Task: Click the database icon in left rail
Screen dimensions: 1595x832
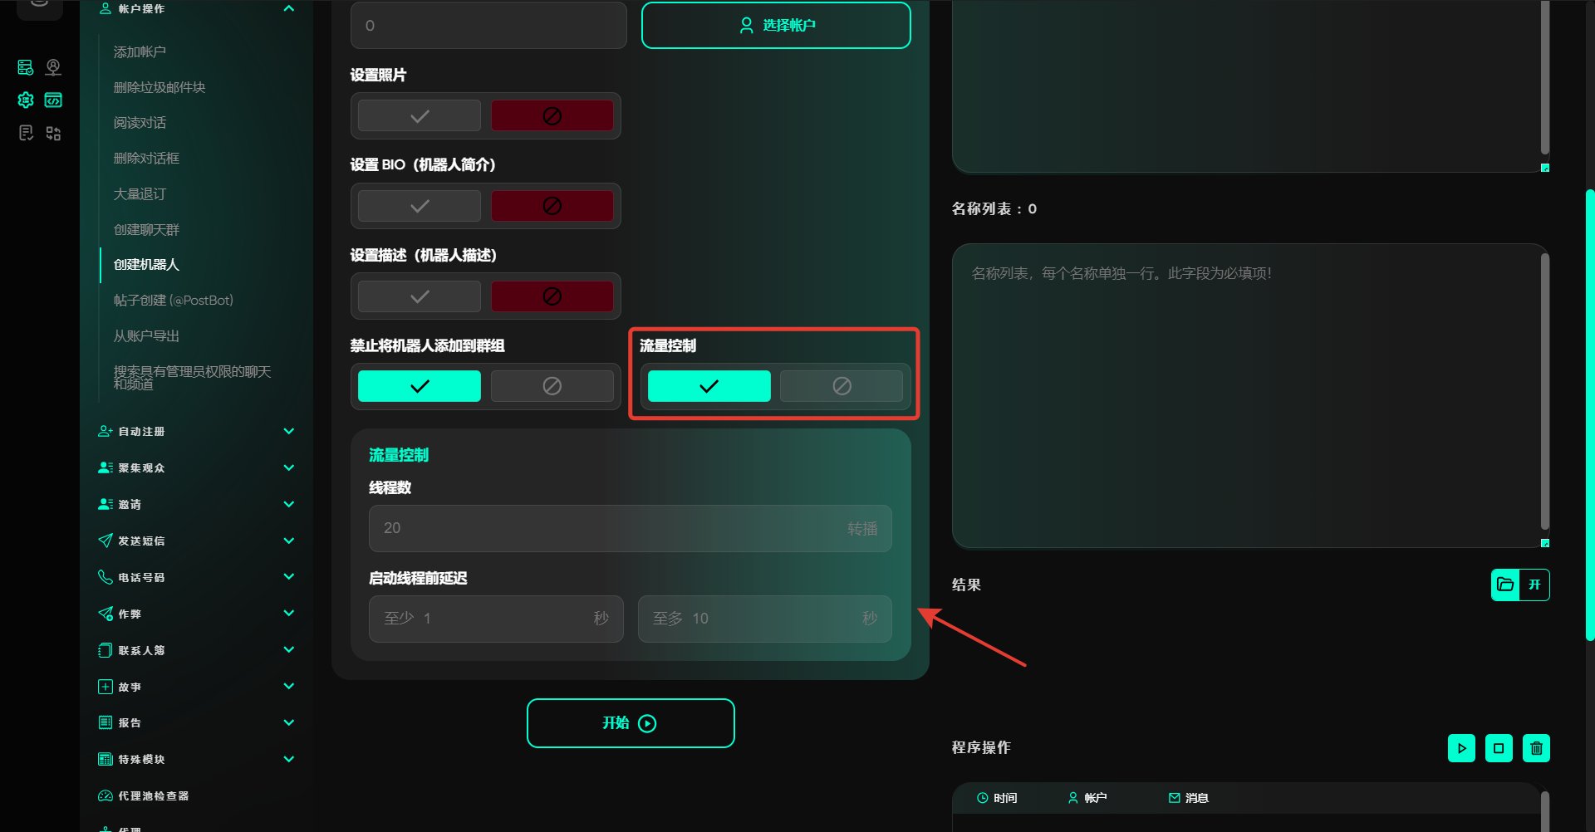Action: pos(26,67)
